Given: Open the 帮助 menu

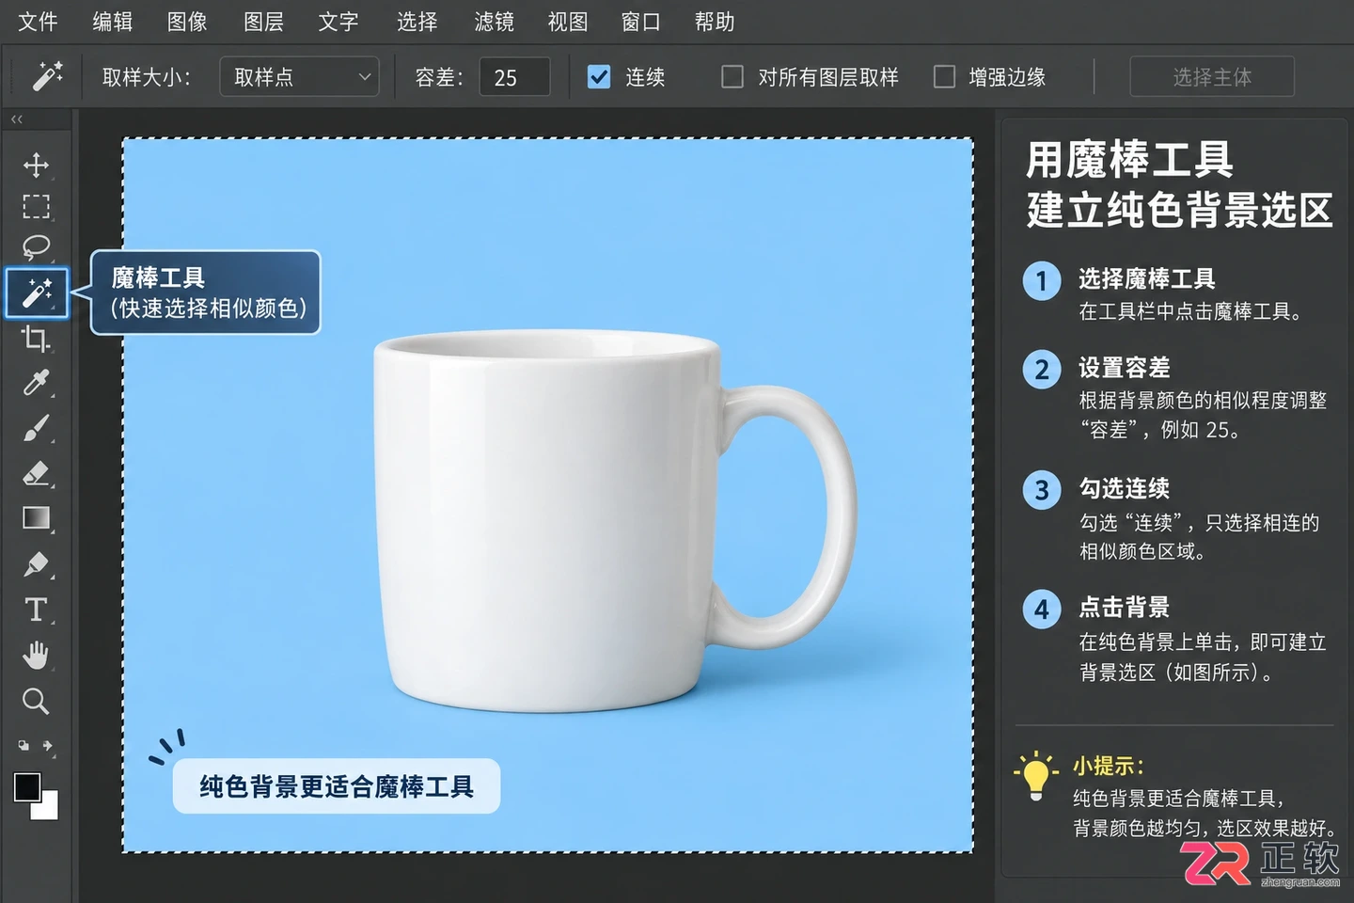Looking at the screenshot, I should coord(715,22).
